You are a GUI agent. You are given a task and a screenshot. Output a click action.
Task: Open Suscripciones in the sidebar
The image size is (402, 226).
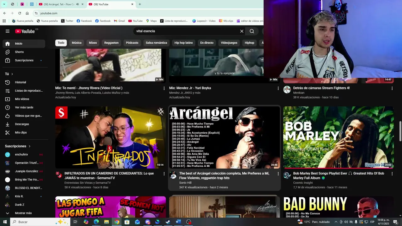(24, 60)
